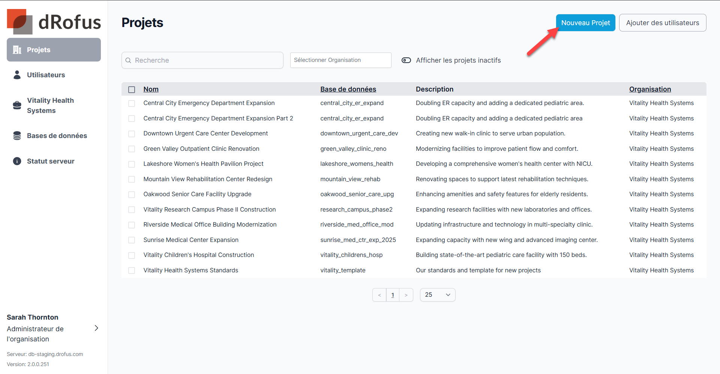Viewport: 720px width, 374px height.
Task: Select checkbox for Vitality Children's Hospital Construction
Action: point(132,255)
